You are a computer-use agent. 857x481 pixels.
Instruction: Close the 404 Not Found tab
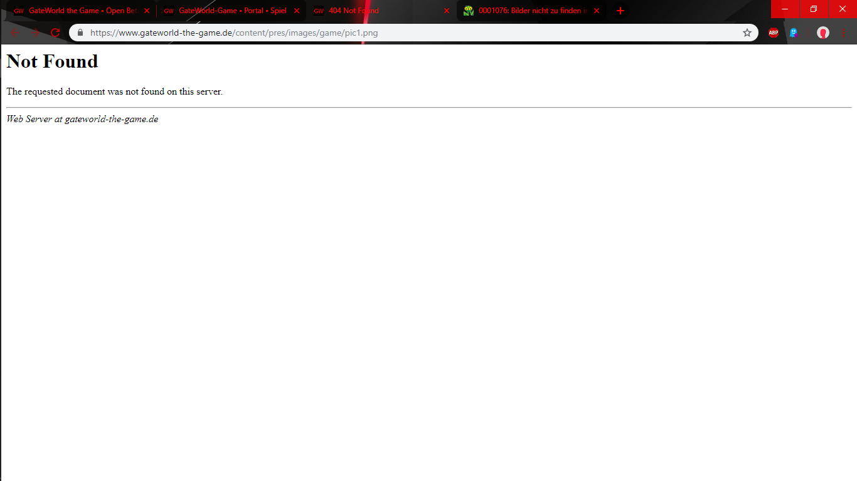(447, 11)
